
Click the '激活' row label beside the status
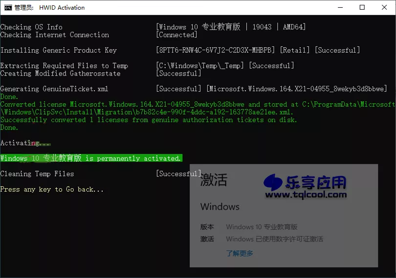(x=207, y=239)
